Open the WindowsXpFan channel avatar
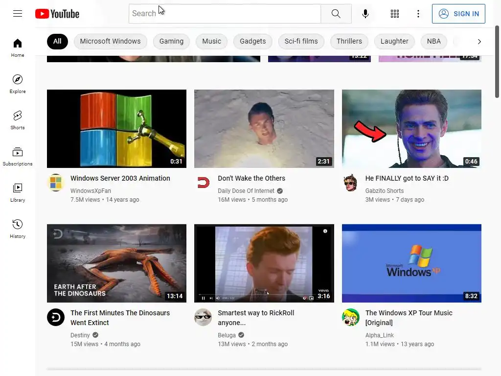 click(x=56, y=183)
